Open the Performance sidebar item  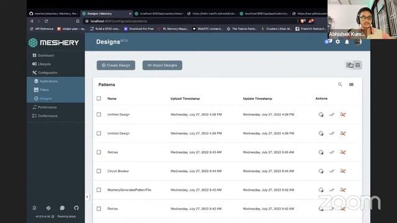point(45,107)
